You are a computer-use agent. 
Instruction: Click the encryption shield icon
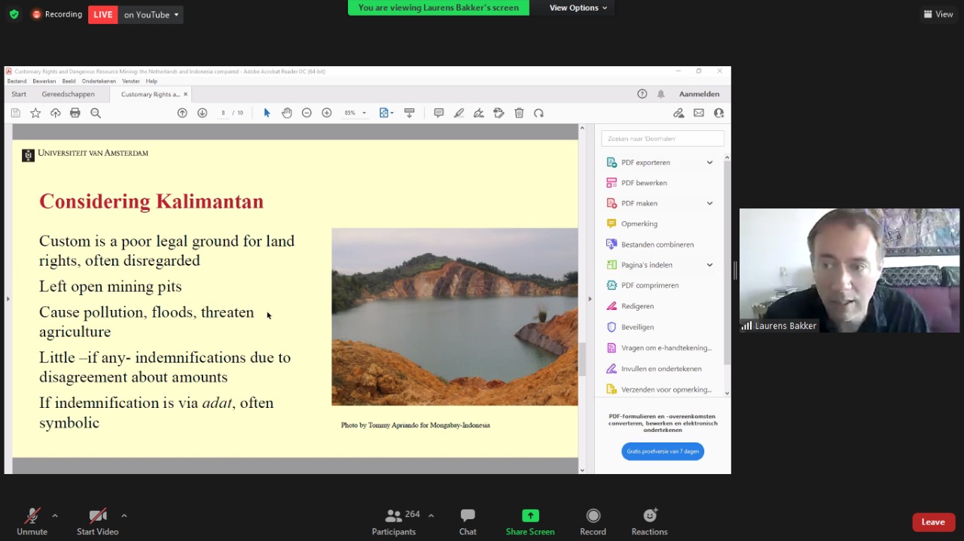pyautogui.click(x=14, y=14)
